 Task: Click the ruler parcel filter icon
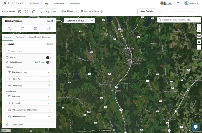(x=33, y=11)
